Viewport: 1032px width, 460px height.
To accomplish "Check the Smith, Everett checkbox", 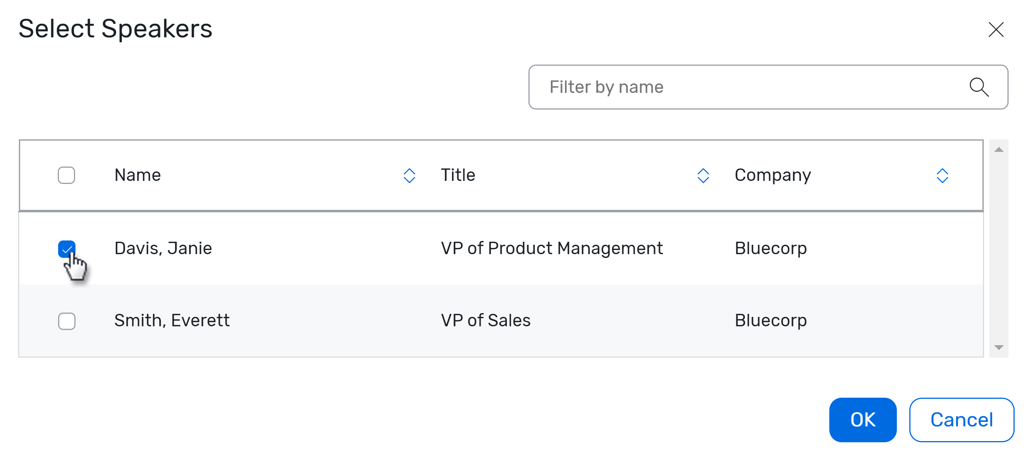I will point(66,321).
